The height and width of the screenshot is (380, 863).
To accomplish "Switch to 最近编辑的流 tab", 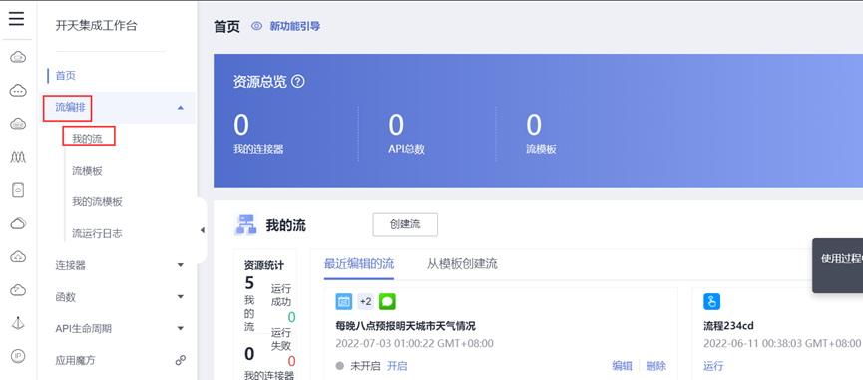I will pos(359,264).
